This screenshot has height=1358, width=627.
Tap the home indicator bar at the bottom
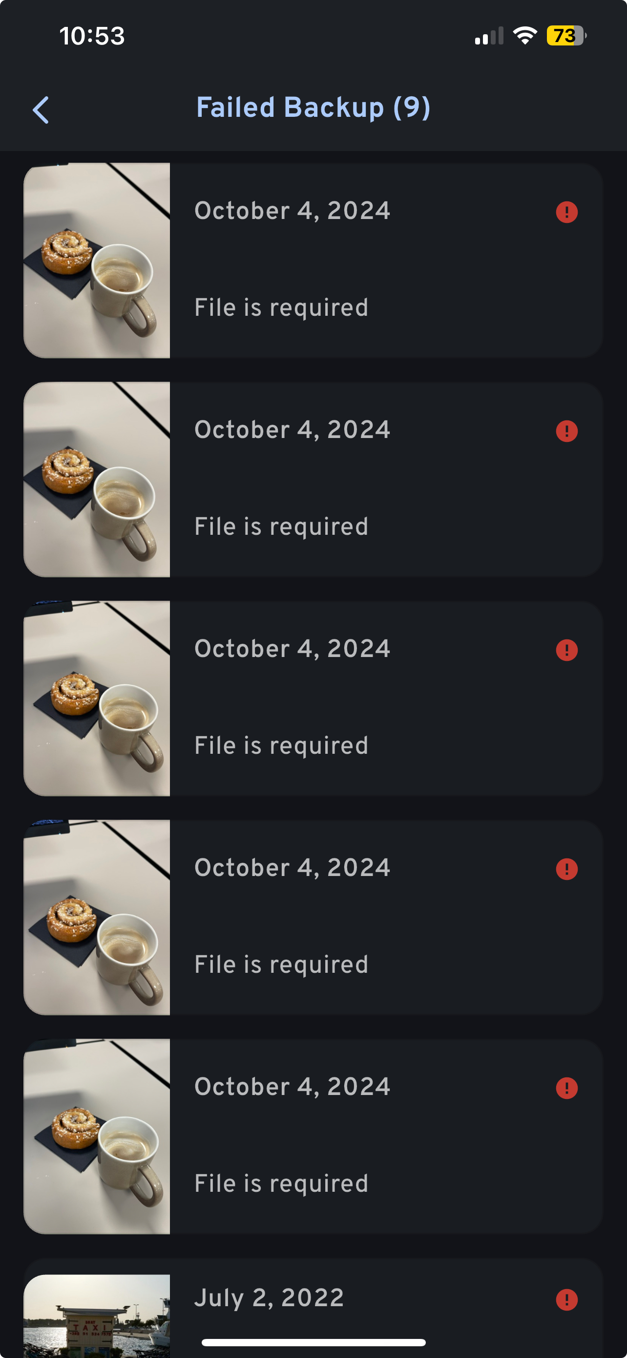coord(313,1342)
